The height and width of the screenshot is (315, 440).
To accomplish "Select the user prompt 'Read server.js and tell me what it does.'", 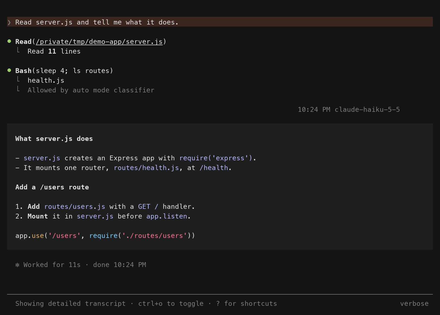I will [x=97, y=22].
